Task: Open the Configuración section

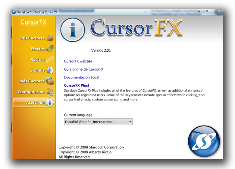Action: click(34, 92)
